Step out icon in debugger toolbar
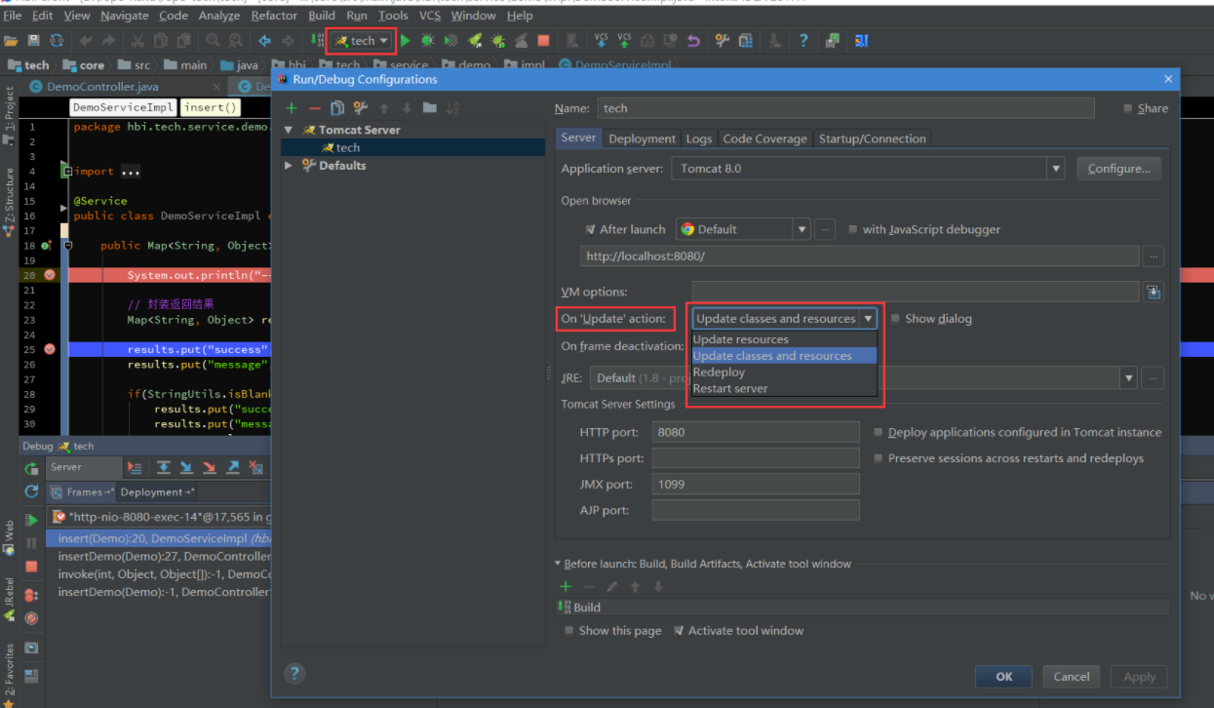Viewport: 1214px width, 708px height. pos(233,468)
